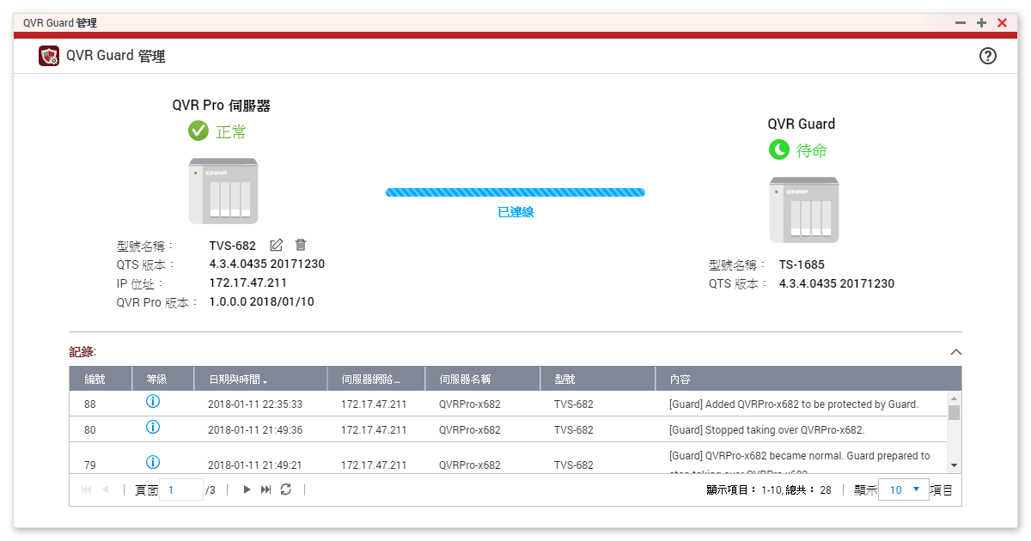Screen dimensions: 1031x541
Task: Click the 等級 column header
Action: [156, 380]
